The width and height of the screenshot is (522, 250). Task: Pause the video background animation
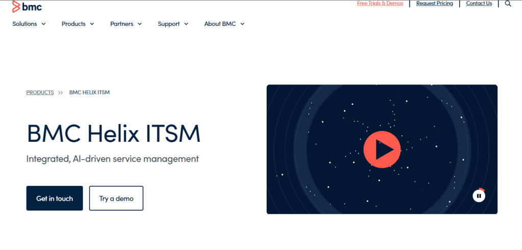pos(479,196)
